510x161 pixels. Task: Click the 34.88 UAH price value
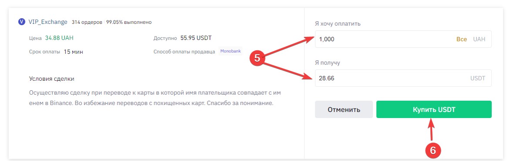[59, 38]
